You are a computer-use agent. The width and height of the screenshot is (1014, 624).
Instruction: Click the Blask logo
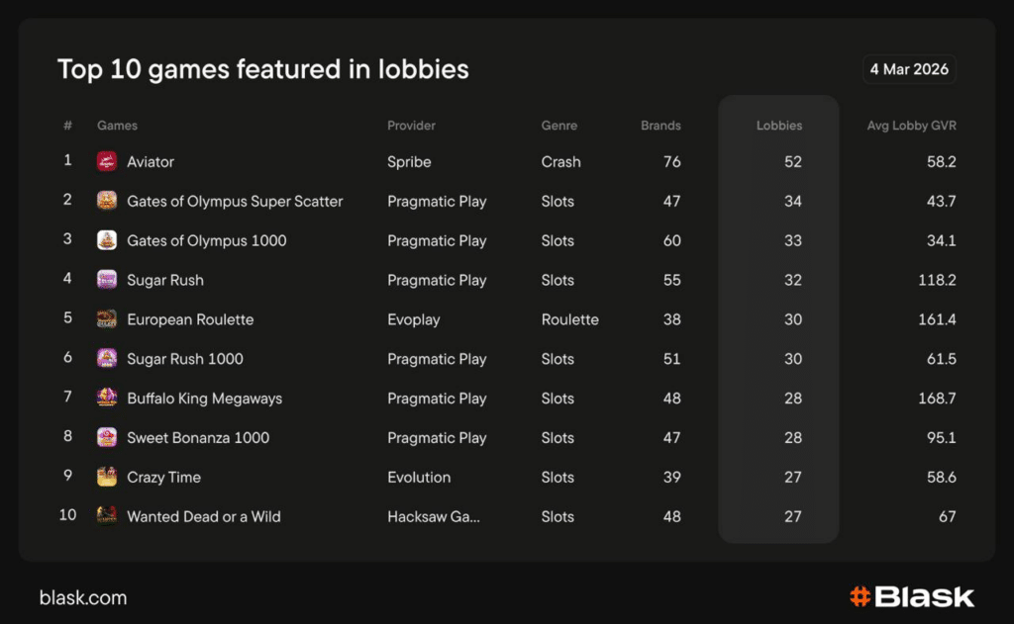tap(912, 596)
